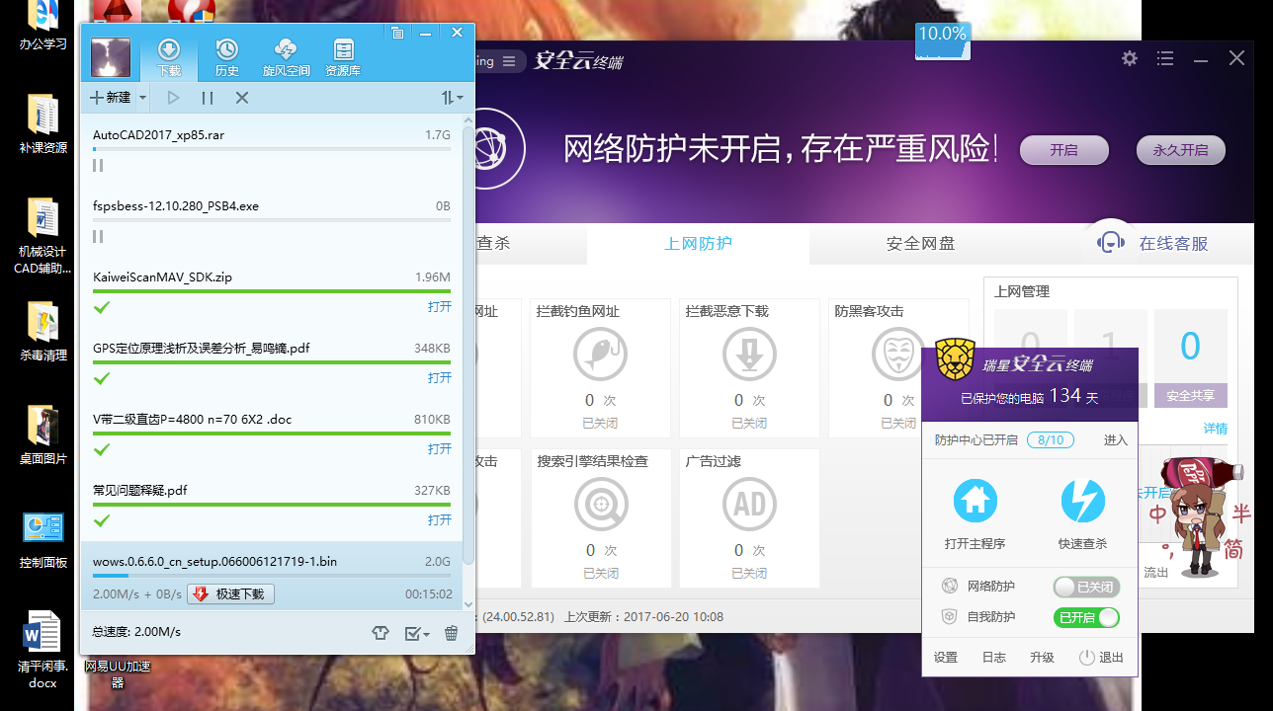Image resolution: width=1273 pixels, height=711 pixels.
Task: Open 在线客服 online support
Action: pyautogui.click(x=1153, y=243)
